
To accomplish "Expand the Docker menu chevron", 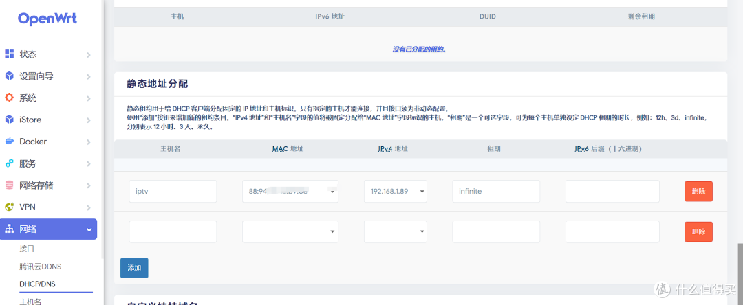I will tap(89, 142).
